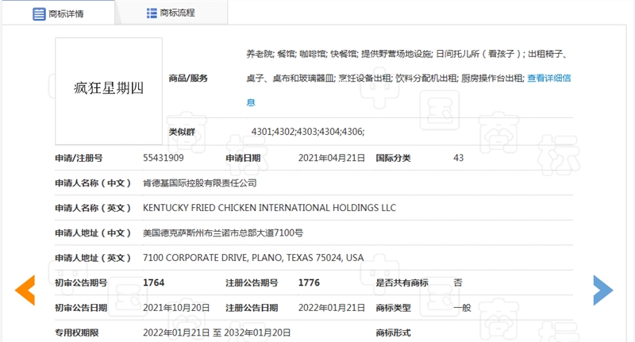
Task: Switch to the 商标流程 tab
Action: point(171,13)
